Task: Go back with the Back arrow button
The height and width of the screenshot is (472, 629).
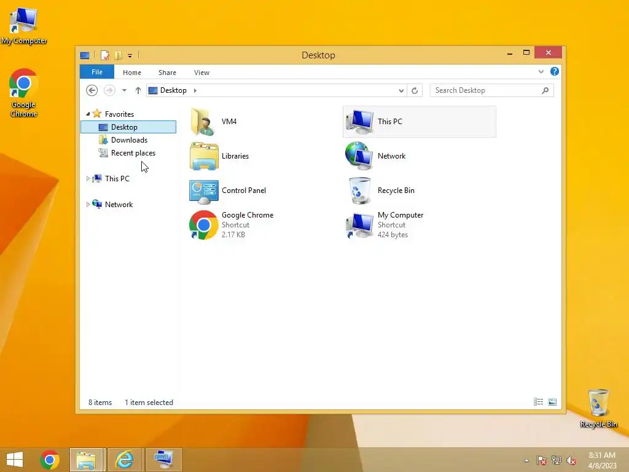Action: (x=92, y=90)
